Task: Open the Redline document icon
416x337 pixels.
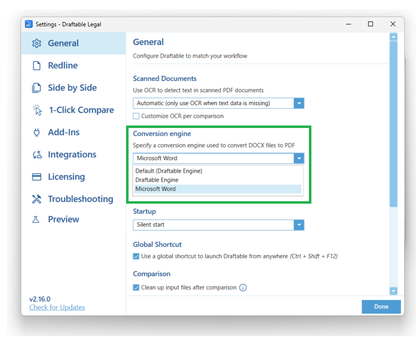Action: pyautogui.click(x=36, y=65)
